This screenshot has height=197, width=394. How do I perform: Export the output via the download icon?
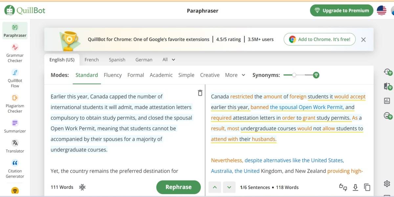(356, 187)
